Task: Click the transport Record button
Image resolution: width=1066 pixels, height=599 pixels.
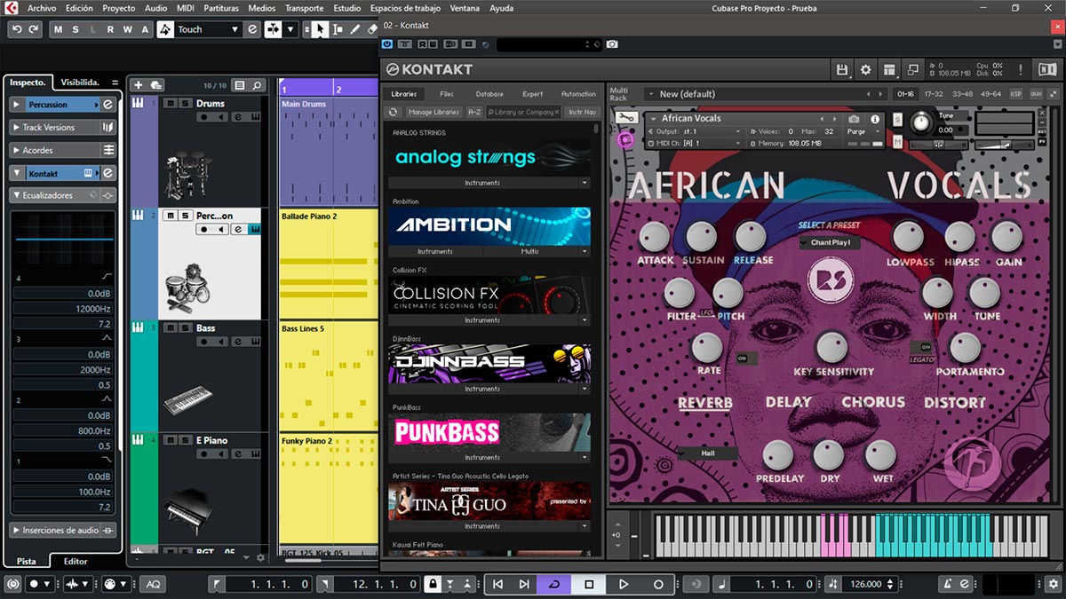Action: pos(658,584)
